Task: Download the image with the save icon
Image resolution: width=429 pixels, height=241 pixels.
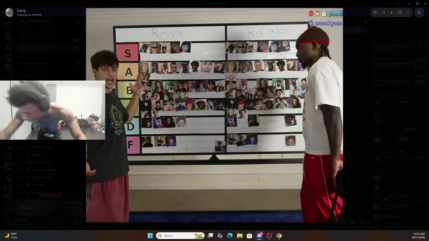Action: pyautogui.click(x=391, y=12)
